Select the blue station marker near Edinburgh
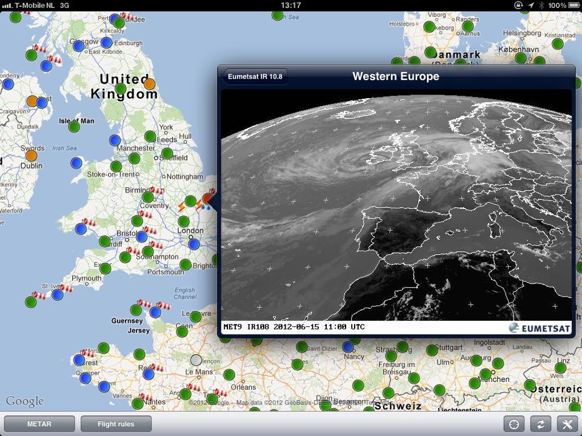This screenshot has height=436, width=582. (107, 42)
